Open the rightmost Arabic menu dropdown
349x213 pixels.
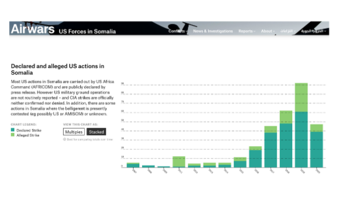pos(313,31)
